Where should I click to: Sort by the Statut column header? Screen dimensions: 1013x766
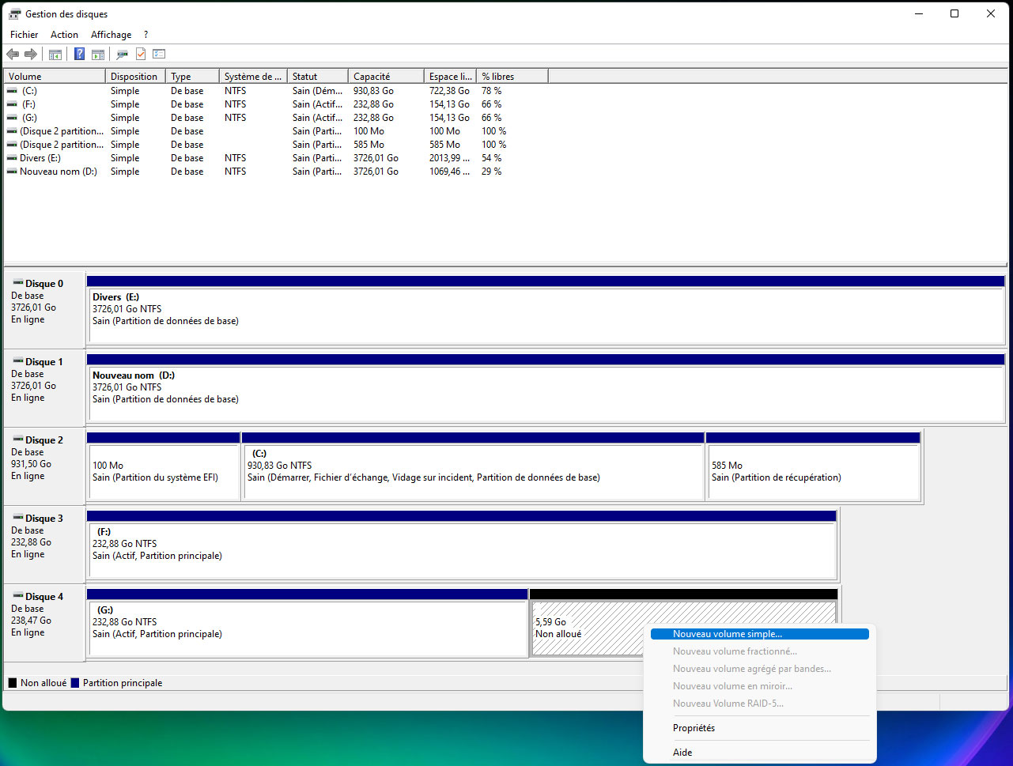click(318, 77)
